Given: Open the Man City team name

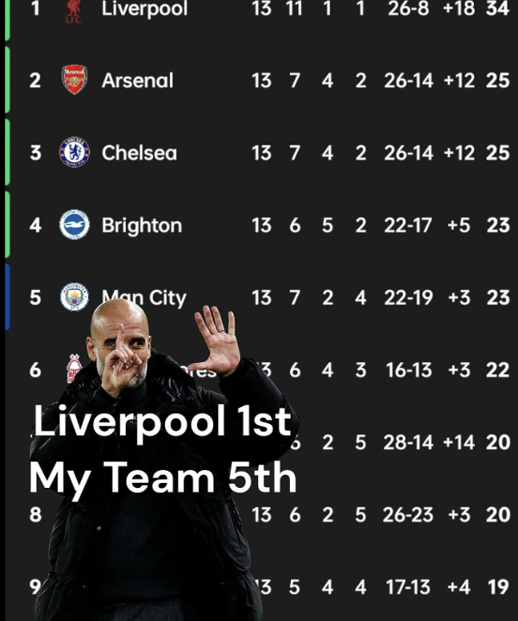Looking at the screenshot, I should [144, 298].
